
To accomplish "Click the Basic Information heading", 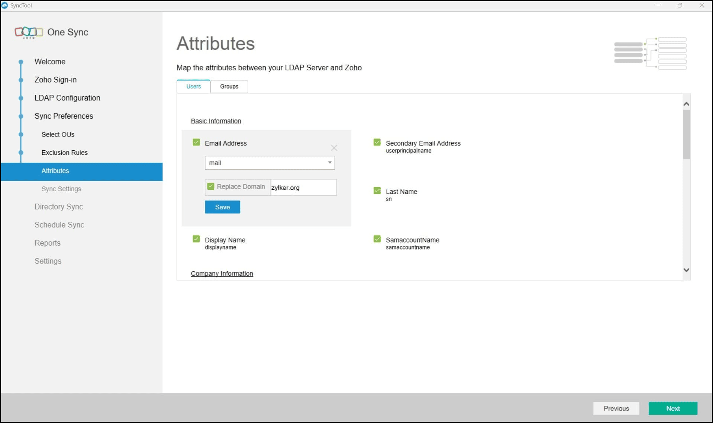I will click(x=216, y=121).
